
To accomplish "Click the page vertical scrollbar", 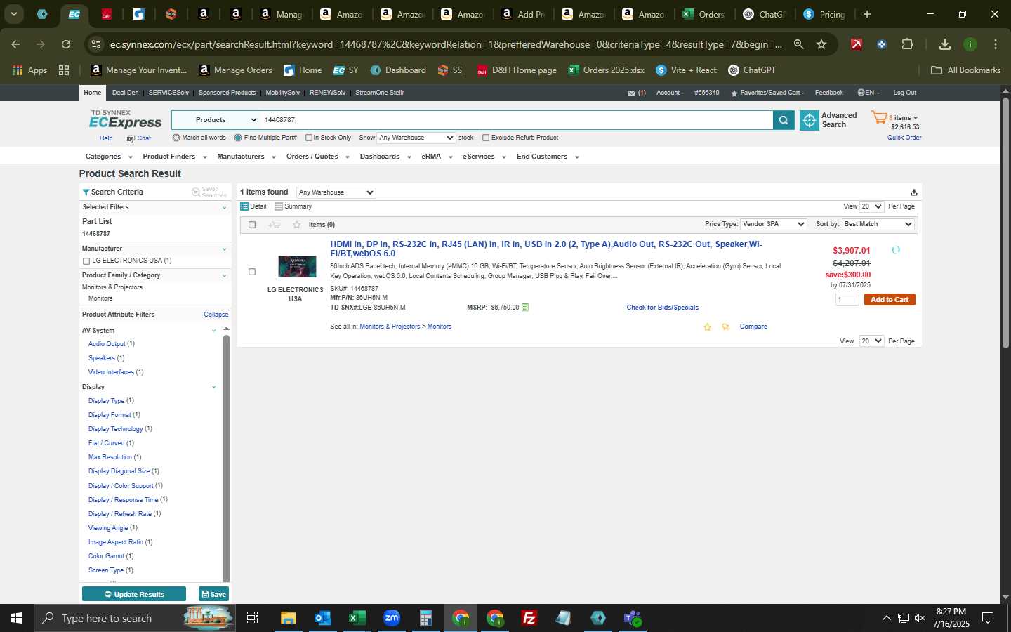I will pyautogui.click(x=1005, y=223).
